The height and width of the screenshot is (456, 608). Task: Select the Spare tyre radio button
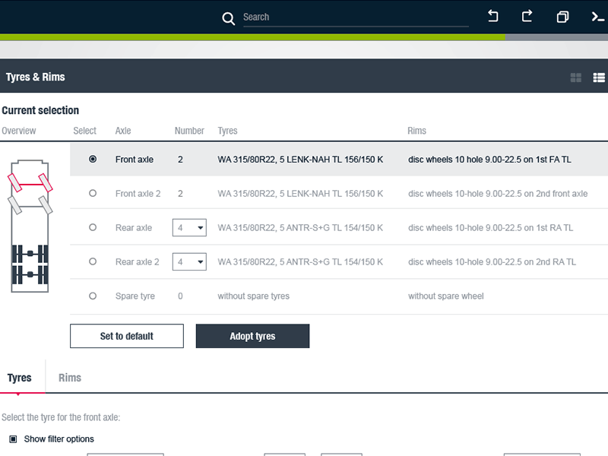[93, 296]
